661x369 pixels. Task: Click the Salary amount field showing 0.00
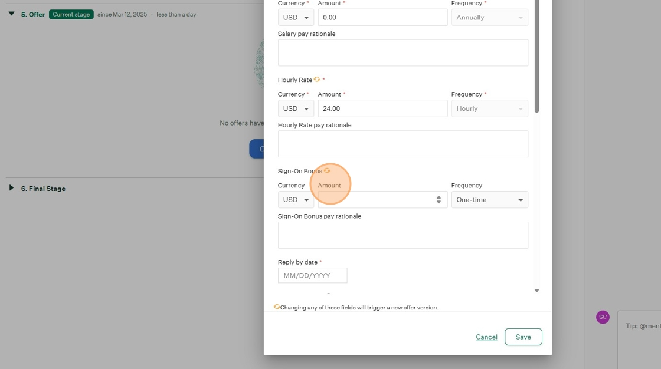click(382, 17)
